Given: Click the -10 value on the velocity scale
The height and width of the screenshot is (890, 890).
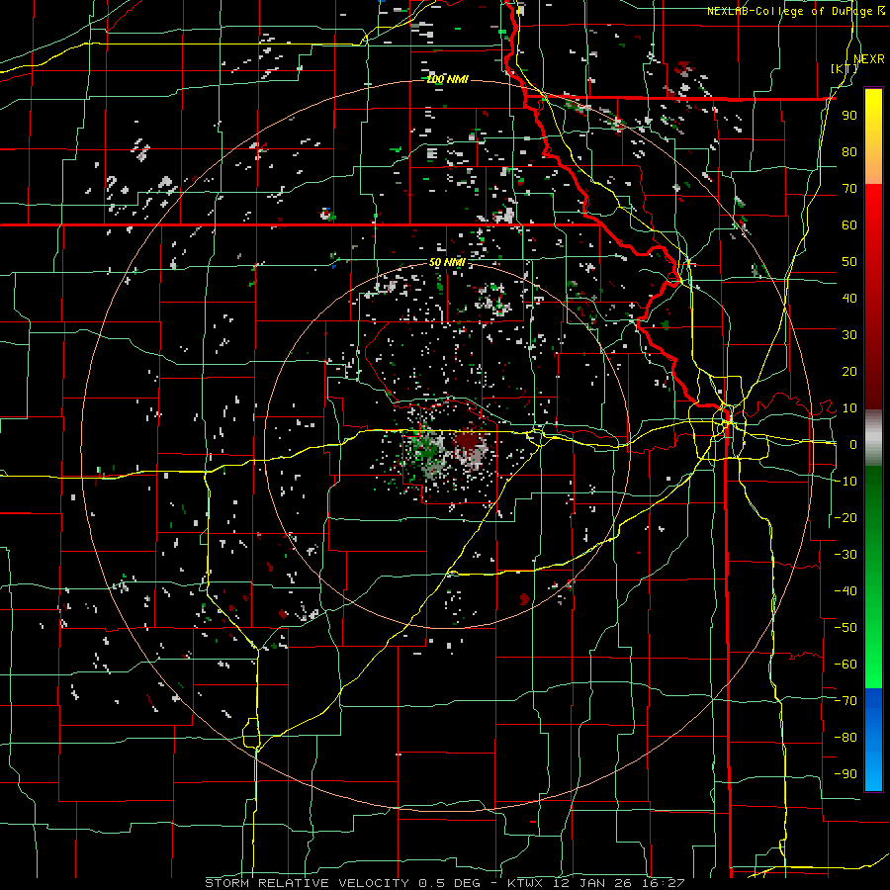Looking at the screenshot, I should 845,482.
